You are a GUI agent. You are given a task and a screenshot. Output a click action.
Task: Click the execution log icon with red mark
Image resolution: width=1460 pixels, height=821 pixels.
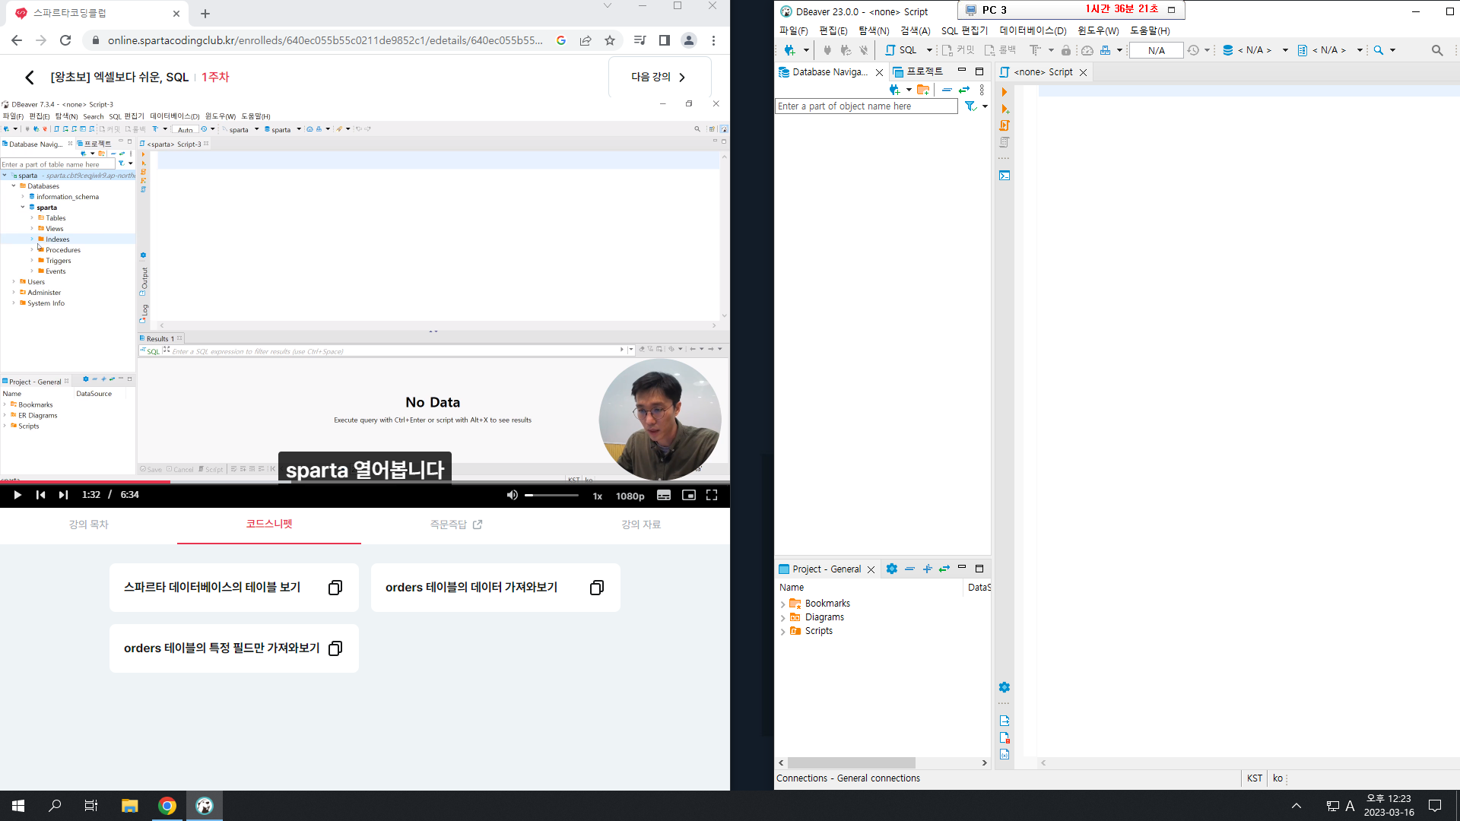pos(1004,737)
